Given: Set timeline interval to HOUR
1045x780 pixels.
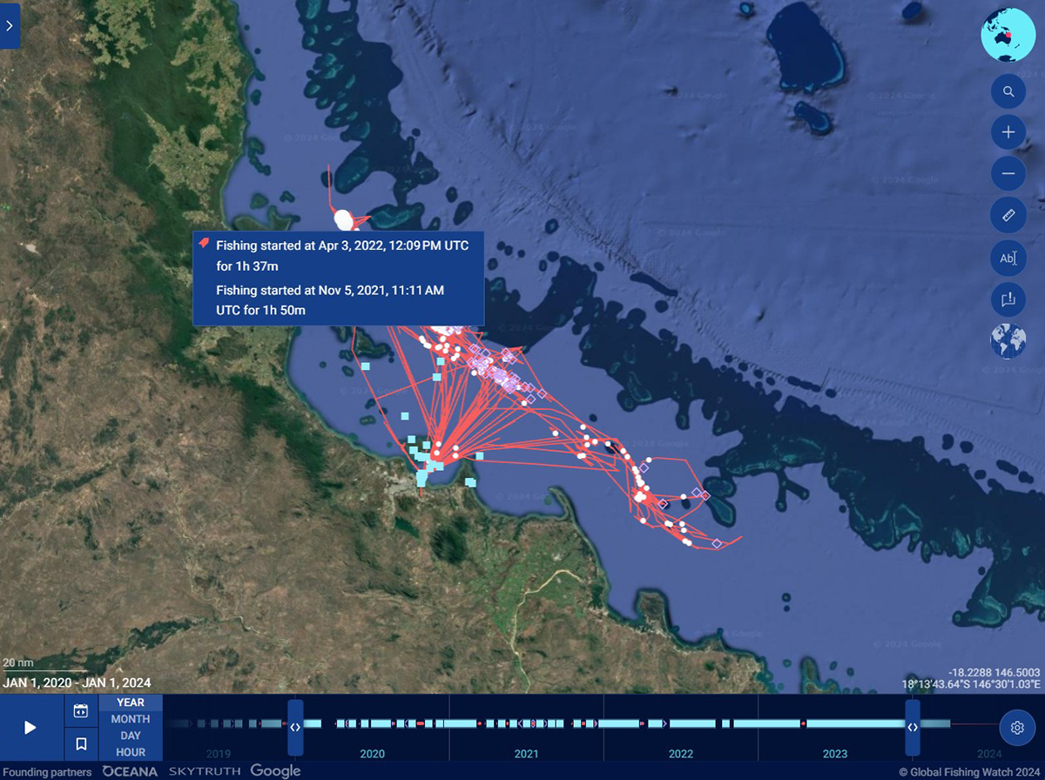Looking at the screenshot, I should point(131,752).
